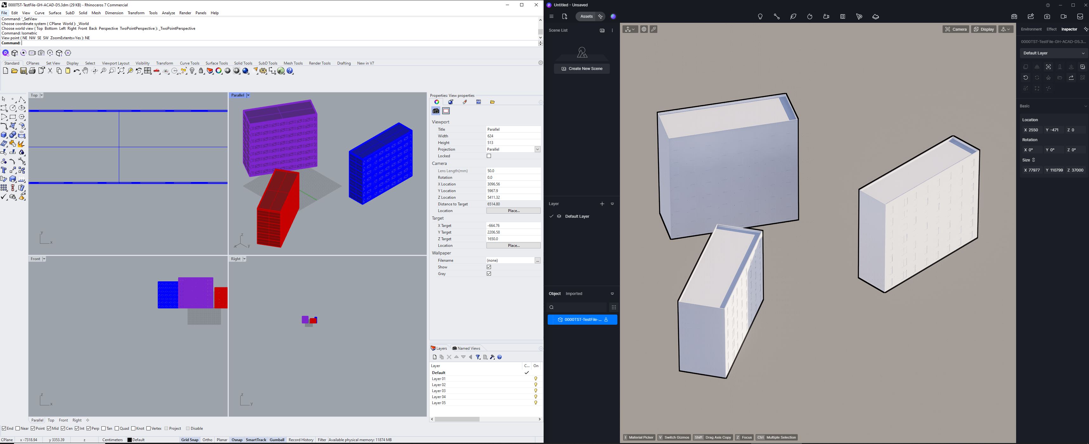This screenshot has height=444, width=1089.
Task: Open Rhino Help question mark icon
Action: point(290,71)
